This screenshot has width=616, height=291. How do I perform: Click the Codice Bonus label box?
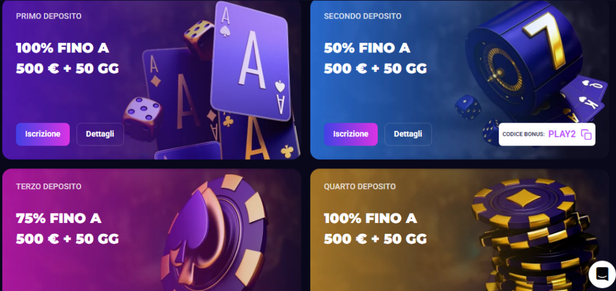pos(547,134)
